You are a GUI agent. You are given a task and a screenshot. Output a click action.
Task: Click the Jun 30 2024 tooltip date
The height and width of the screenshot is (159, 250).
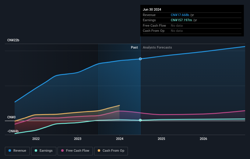pos(152,9)
